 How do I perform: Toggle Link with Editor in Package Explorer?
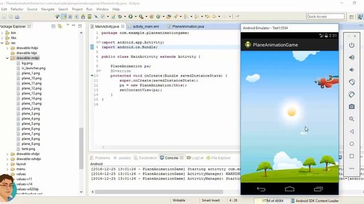click(60, 26)
